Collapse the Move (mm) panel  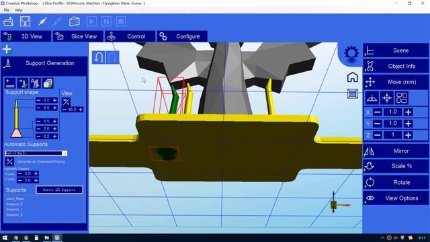(396, 82)
